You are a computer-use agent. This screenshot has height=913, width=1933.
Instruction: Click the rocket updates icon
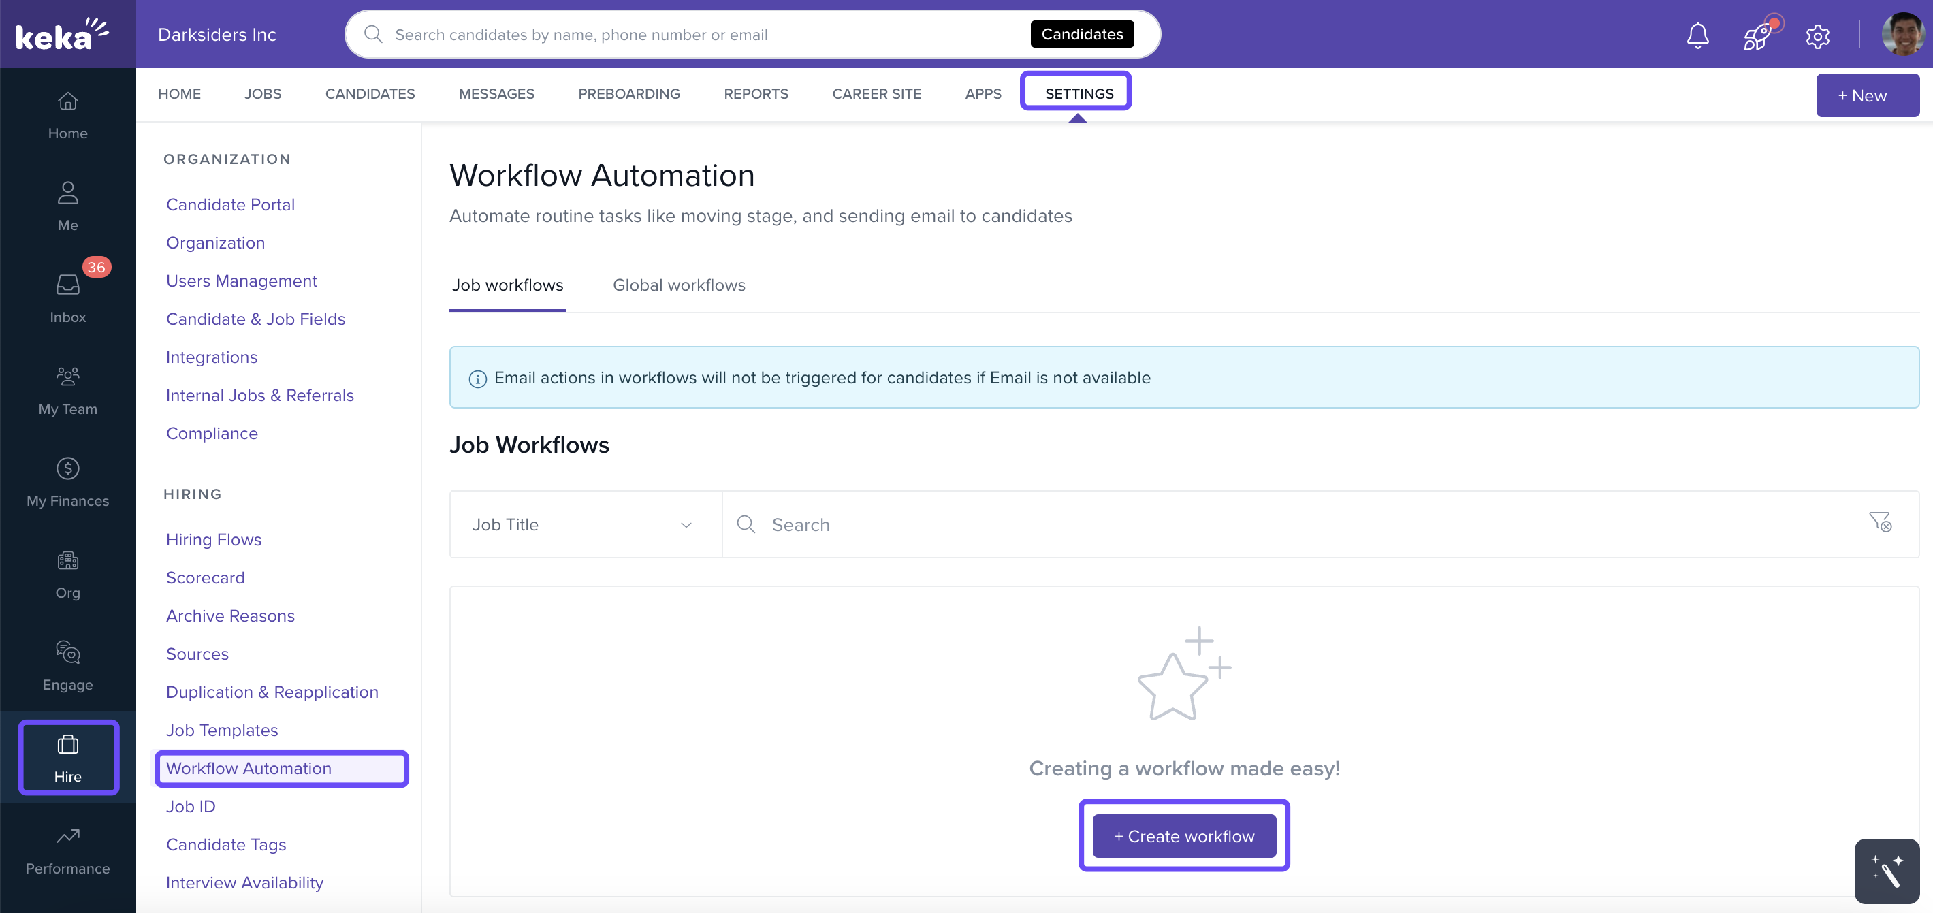[x=1757, y=35]
